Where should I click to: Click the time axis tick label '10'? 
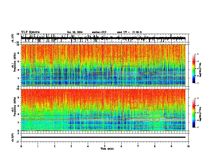[188, 146]
